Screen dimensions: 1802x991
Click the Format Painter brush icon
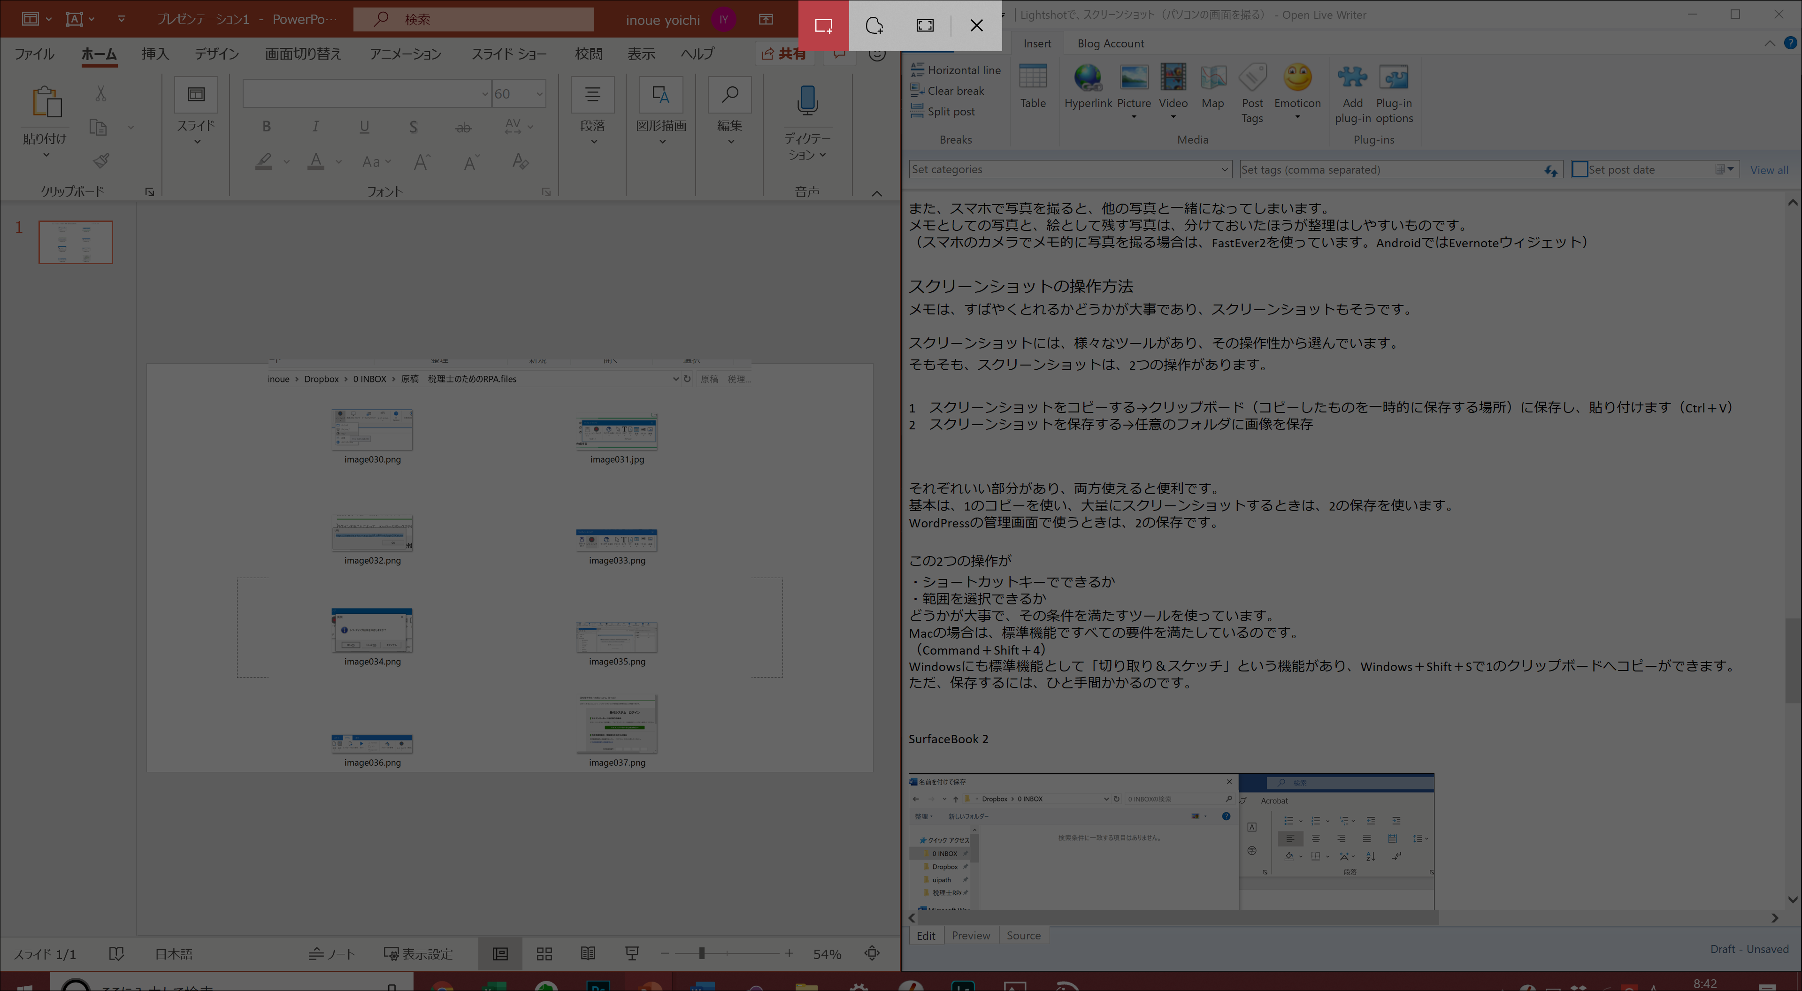(101, 161)
